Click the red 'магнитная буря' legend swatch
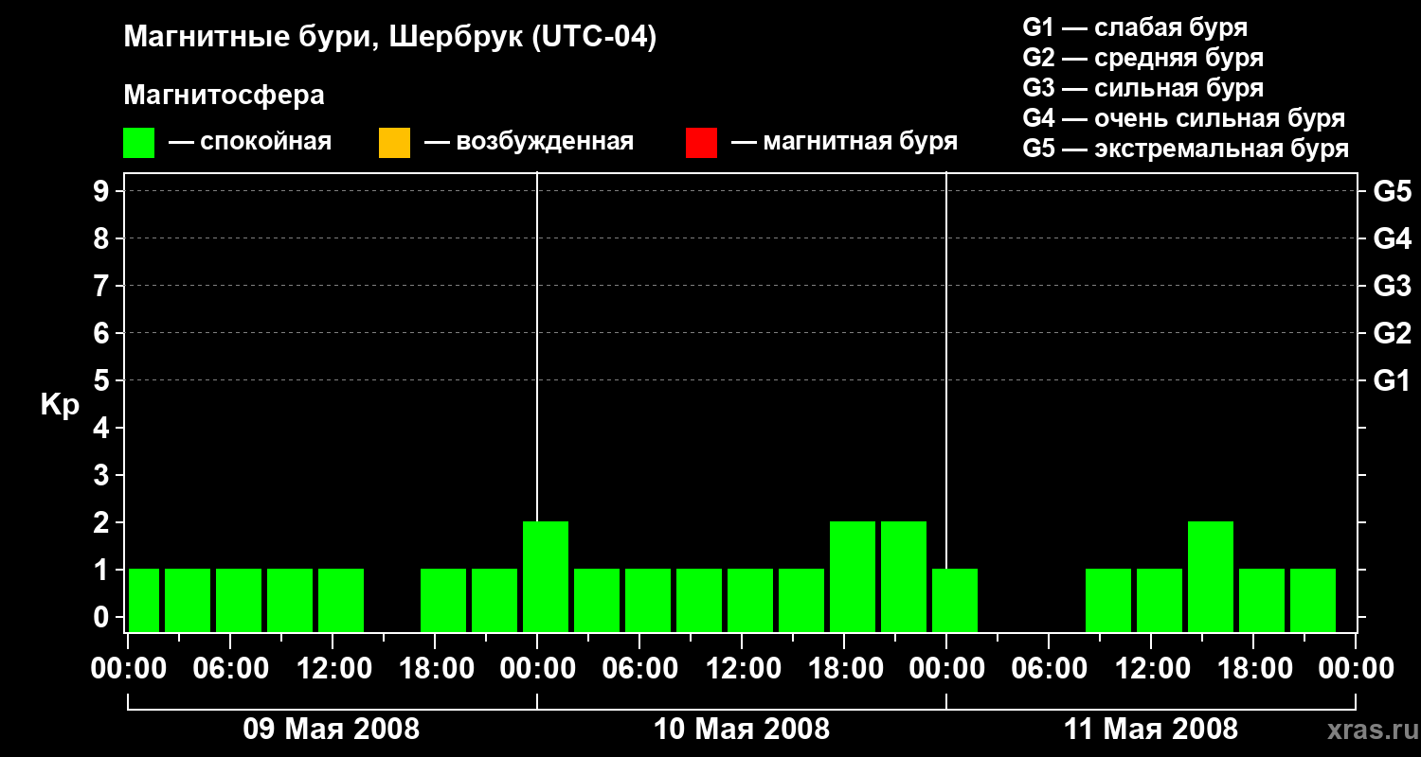This screenshot has width=1421, height=757. coord(701,143)
